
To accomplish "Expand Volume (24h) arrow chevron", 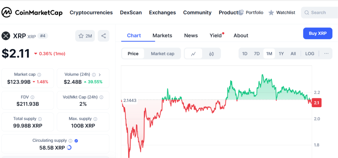I will pyautogui.click(x=100, y=75).
